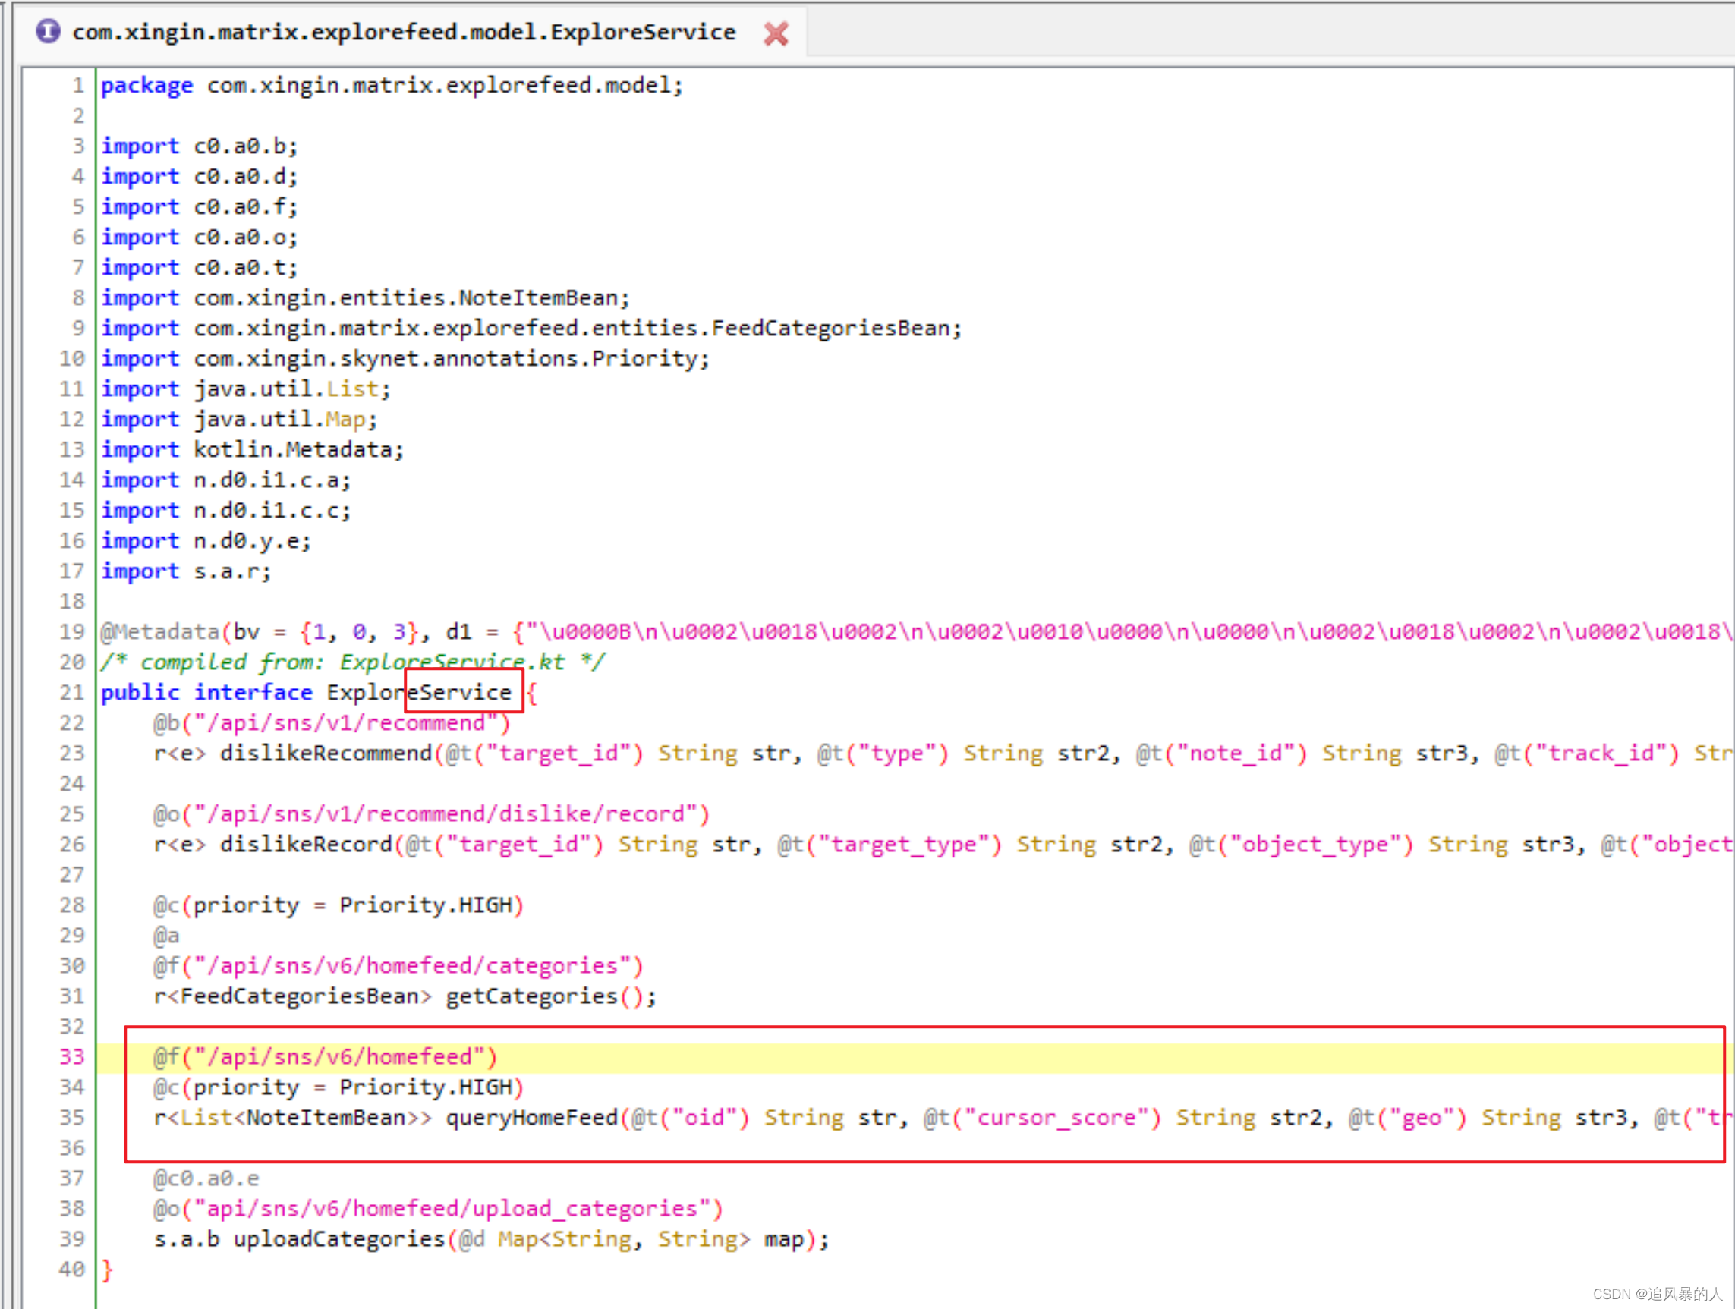This screenshot has width=1735, height=1309.
Task: Click import n.d0.i1.c.c on line 15
Action: 226,511
